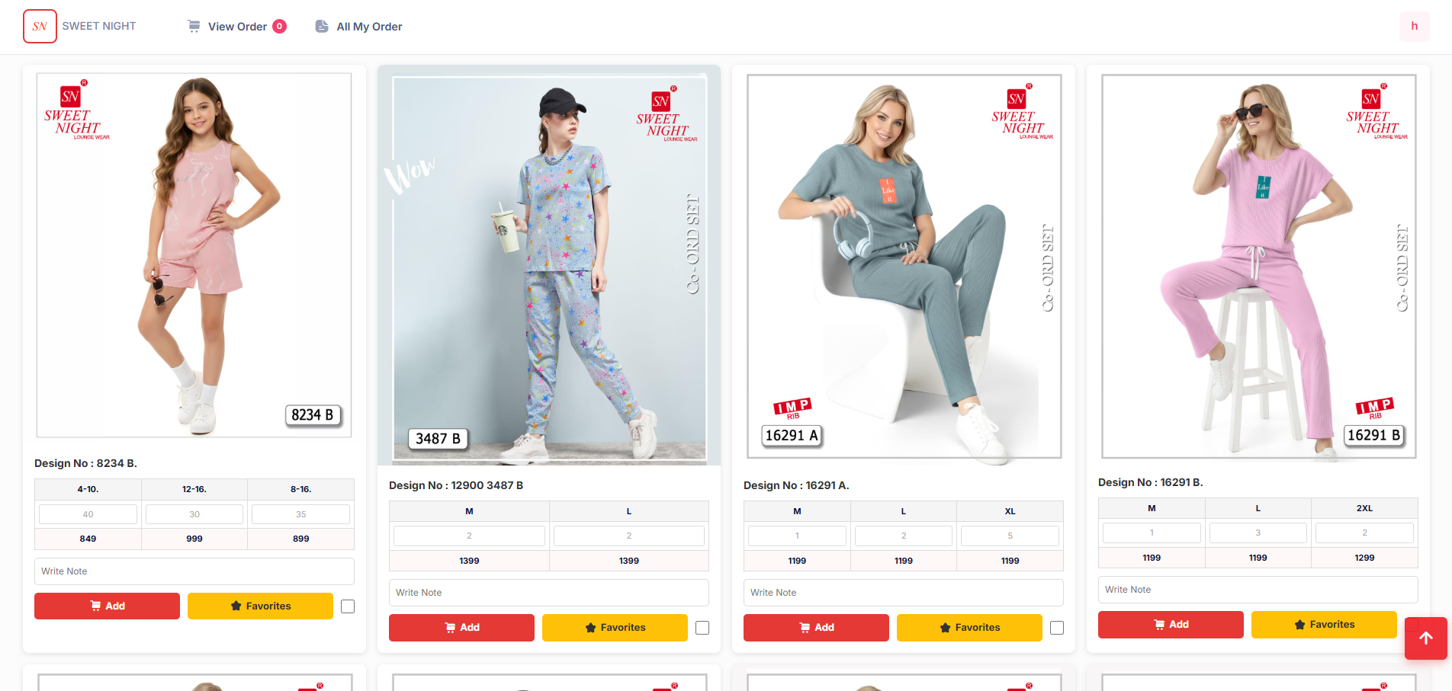1452x691 pixels.
Task: Open the 3487 B product image
Action: pyautogui.click(x=549, y=265)
